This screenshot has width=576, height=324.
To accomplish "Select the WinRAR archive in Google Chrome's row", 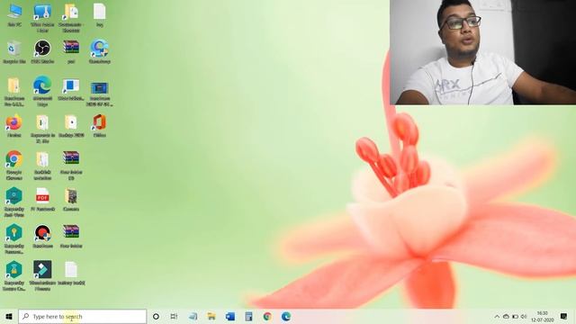I will pyautogui.click(x=71, y=166).
